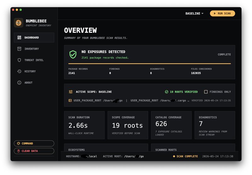This screenshot has width=252, height=175.
Task: Click the Ecosystems panel header
Action: point(77,150)
